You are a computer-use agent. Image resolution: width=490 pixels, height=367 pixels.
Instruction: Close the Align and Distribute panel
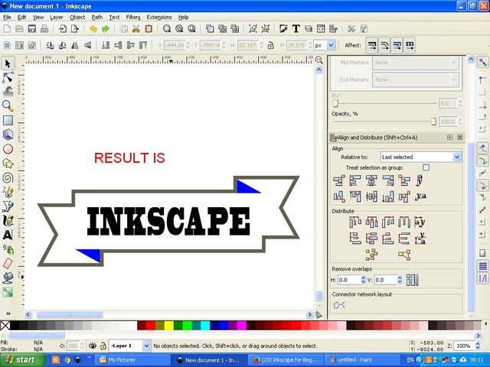459,138
